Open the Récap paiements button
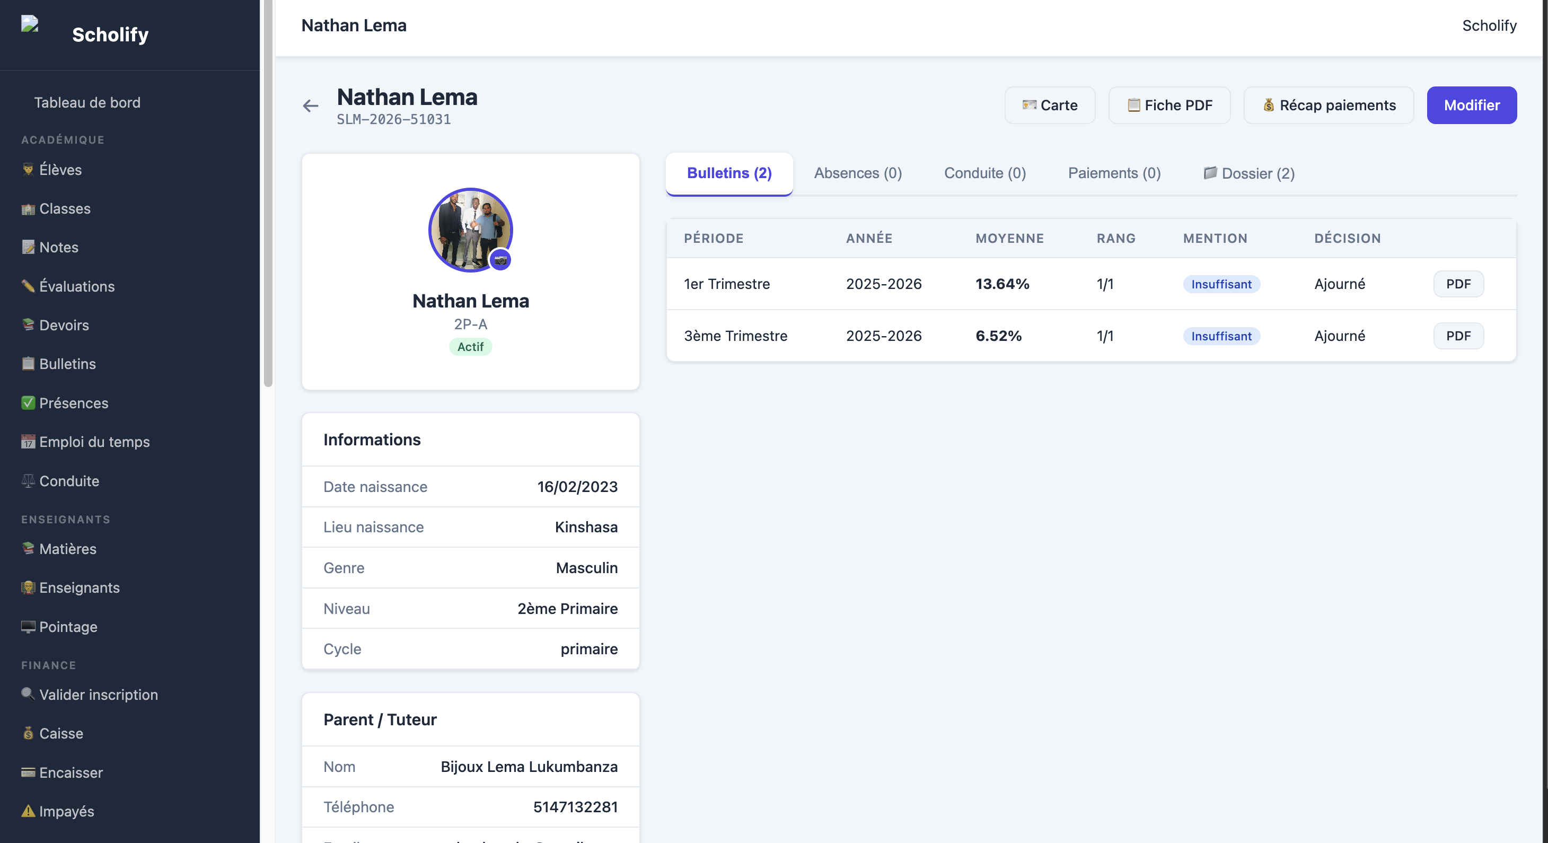The height and width of the screenshot is (843, 1548). coord(1329,105)
